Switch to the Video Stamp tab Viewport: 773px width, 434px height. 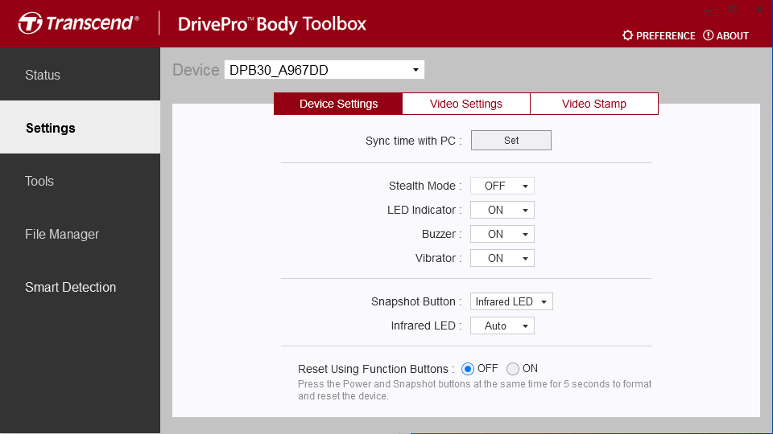click(x=594, y=104)
